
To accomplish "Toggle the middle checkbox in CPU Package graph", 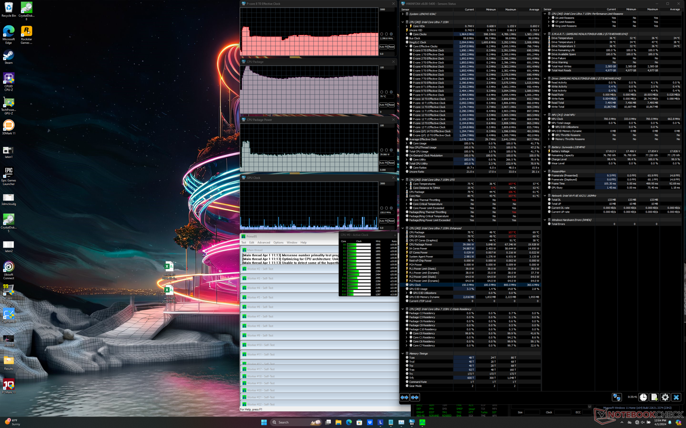I will [x=386, y=92].
